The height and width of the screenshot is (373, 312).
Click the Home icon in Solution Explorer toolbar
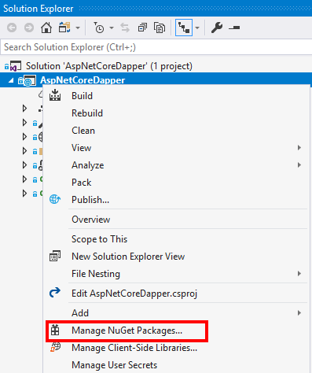coord(46,28)
